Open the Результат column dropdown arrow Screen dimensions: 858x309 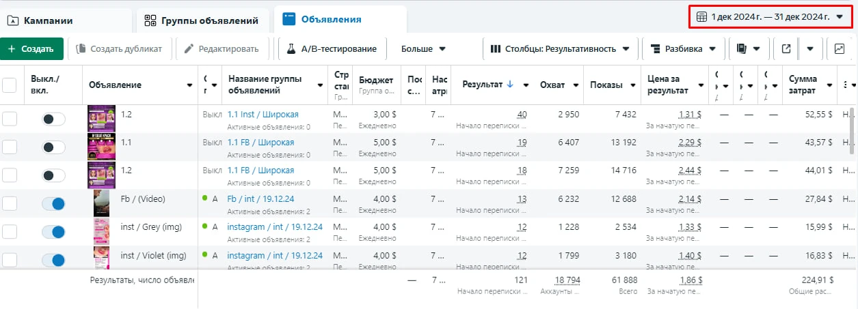pyautogui.click(x=526, y=85)
